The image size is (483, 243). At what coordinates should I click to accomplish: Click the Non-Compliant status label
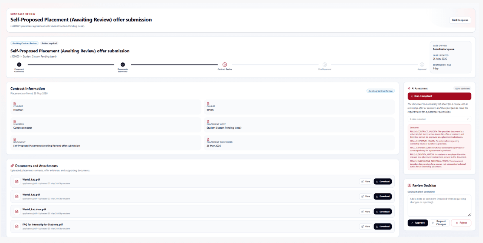(423, 96)
